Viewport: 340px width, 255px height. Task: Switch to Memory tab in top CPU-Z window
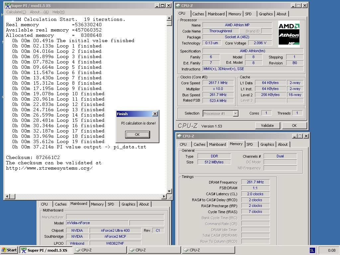tap(235, 14)
